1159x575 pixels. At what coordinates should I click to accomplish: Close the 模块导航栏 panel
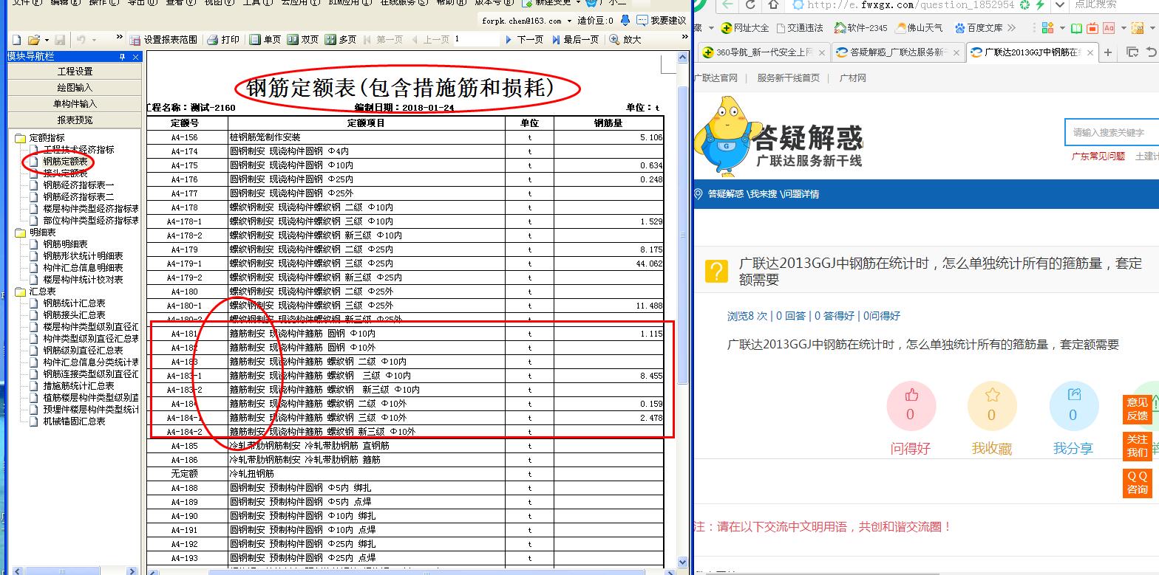coord(135,57)
